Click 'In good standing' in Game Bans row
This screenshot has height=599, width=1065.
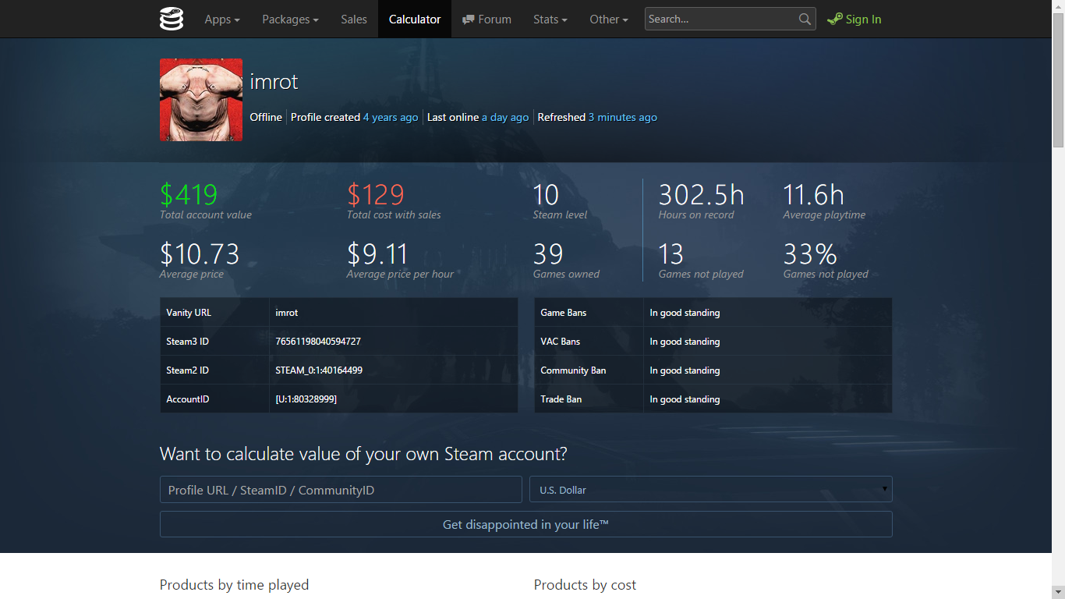click(x=685, y=313)
